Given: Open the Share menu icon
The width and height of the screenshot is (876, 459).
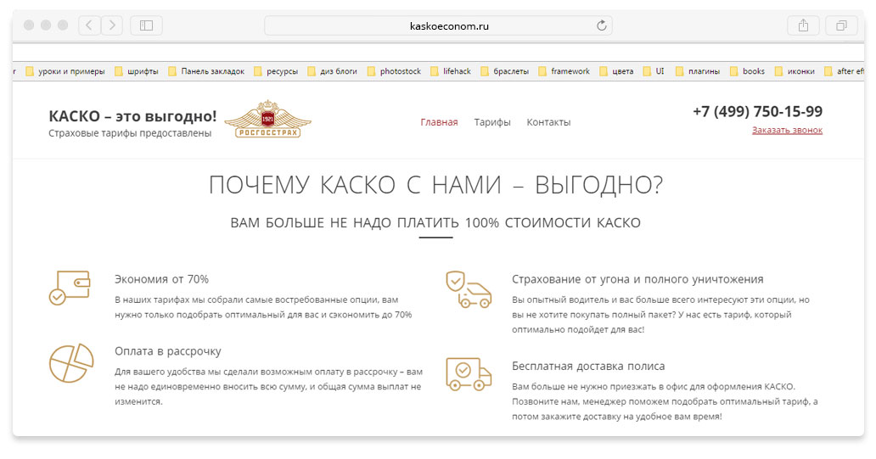Looking at the screenshot, I should point(803,25).
